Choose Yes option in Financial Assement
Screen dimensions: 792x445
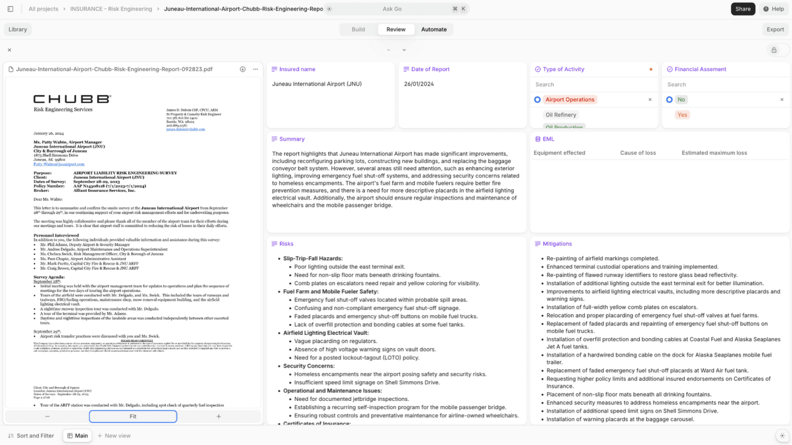pyautogui.click(x=682, y=115)
